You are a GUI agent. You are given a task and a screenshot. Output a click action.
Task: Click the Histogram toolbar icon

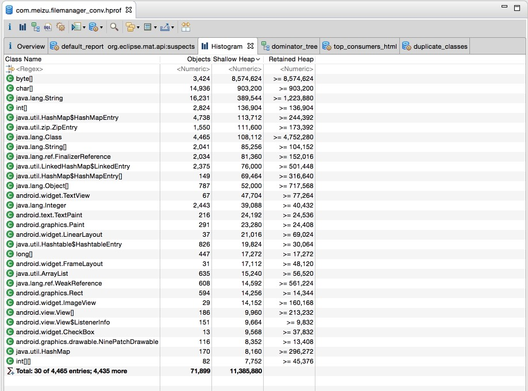point(22,27)
